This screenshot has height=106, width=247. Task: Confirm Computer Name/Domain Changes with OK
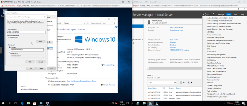[x=30, y=62]
